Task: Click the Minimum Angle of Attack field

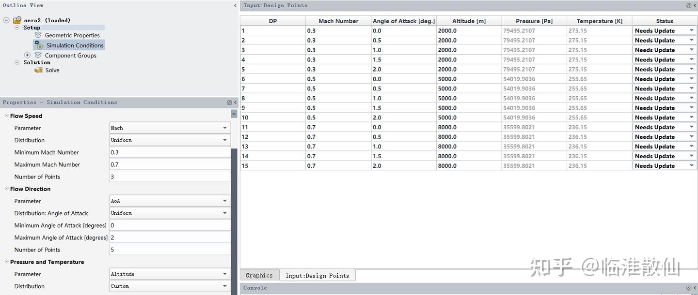Action: (x=170, y=225)
